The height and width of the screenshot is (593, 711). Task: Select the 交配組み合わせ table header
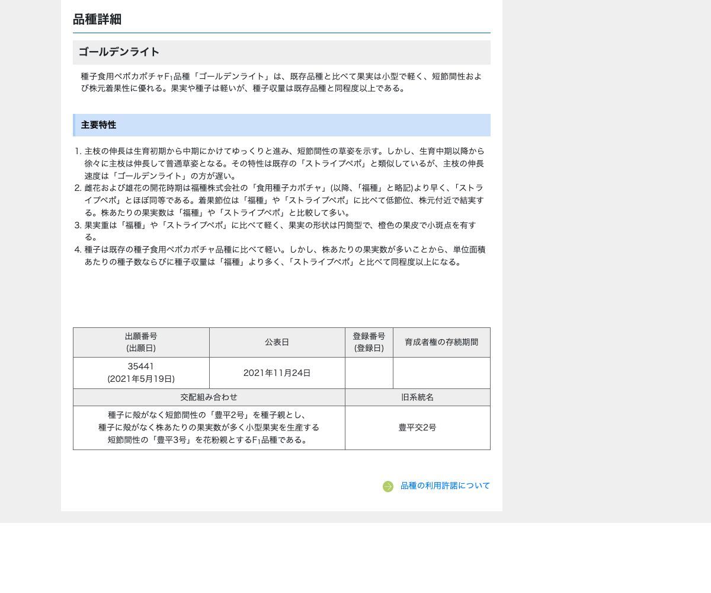point(209,397)
